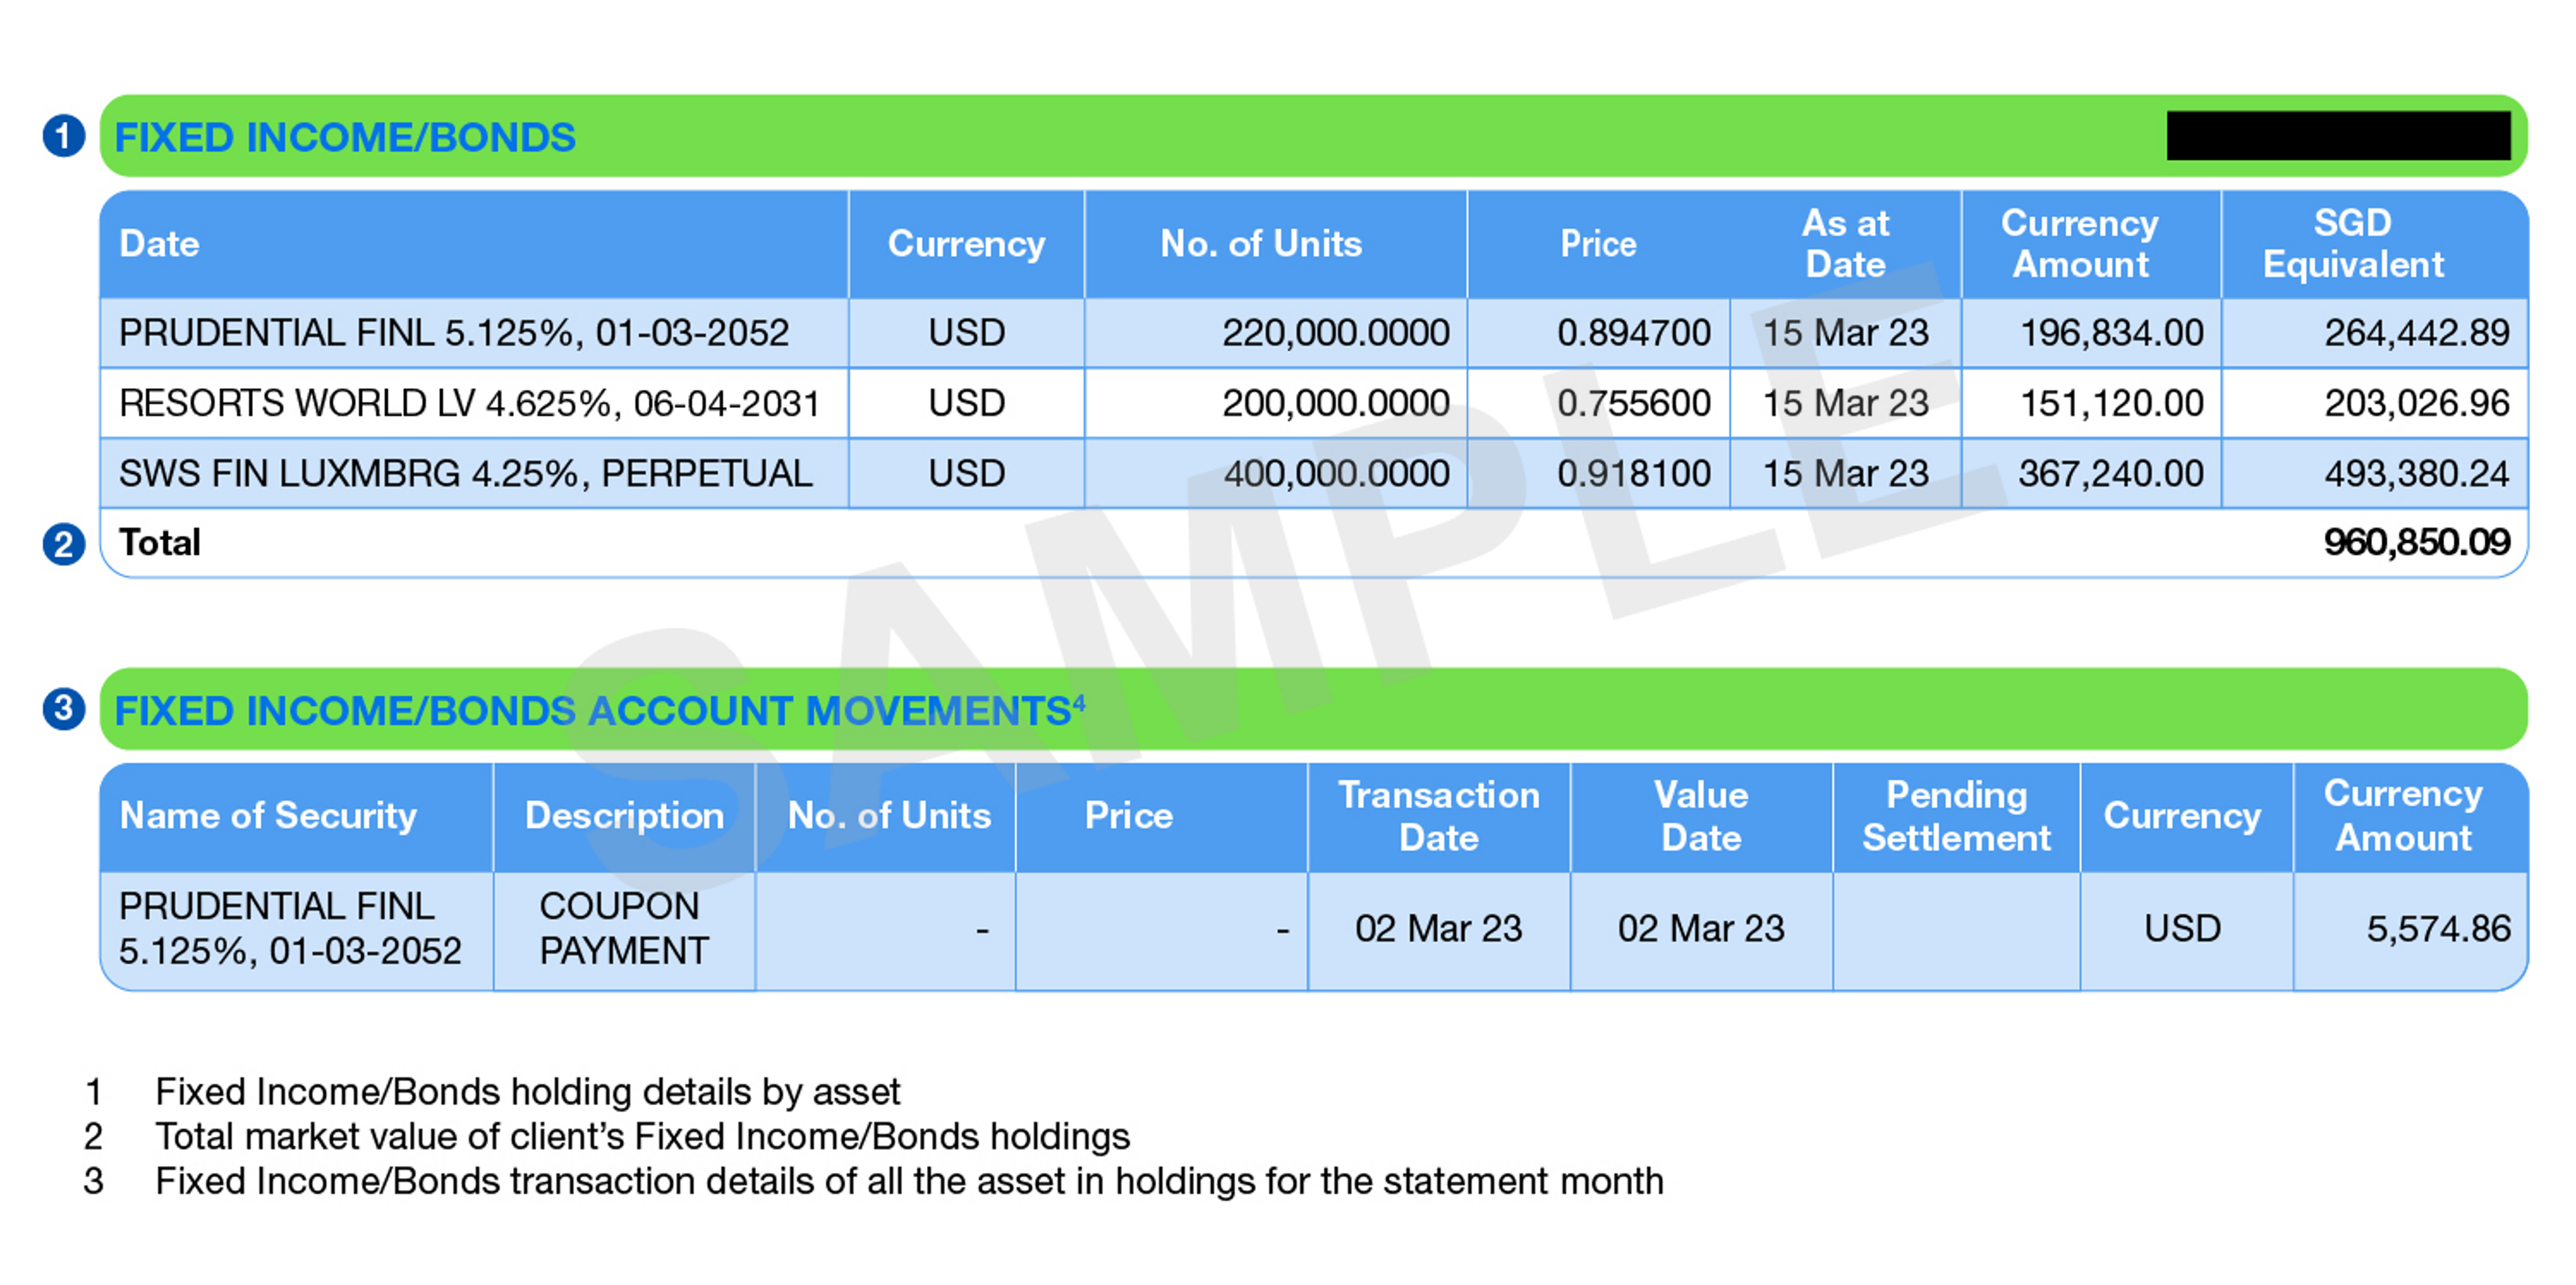
Task: Click the FIXED INCOME/BONDS section title
Action: (x=345, y=137)
